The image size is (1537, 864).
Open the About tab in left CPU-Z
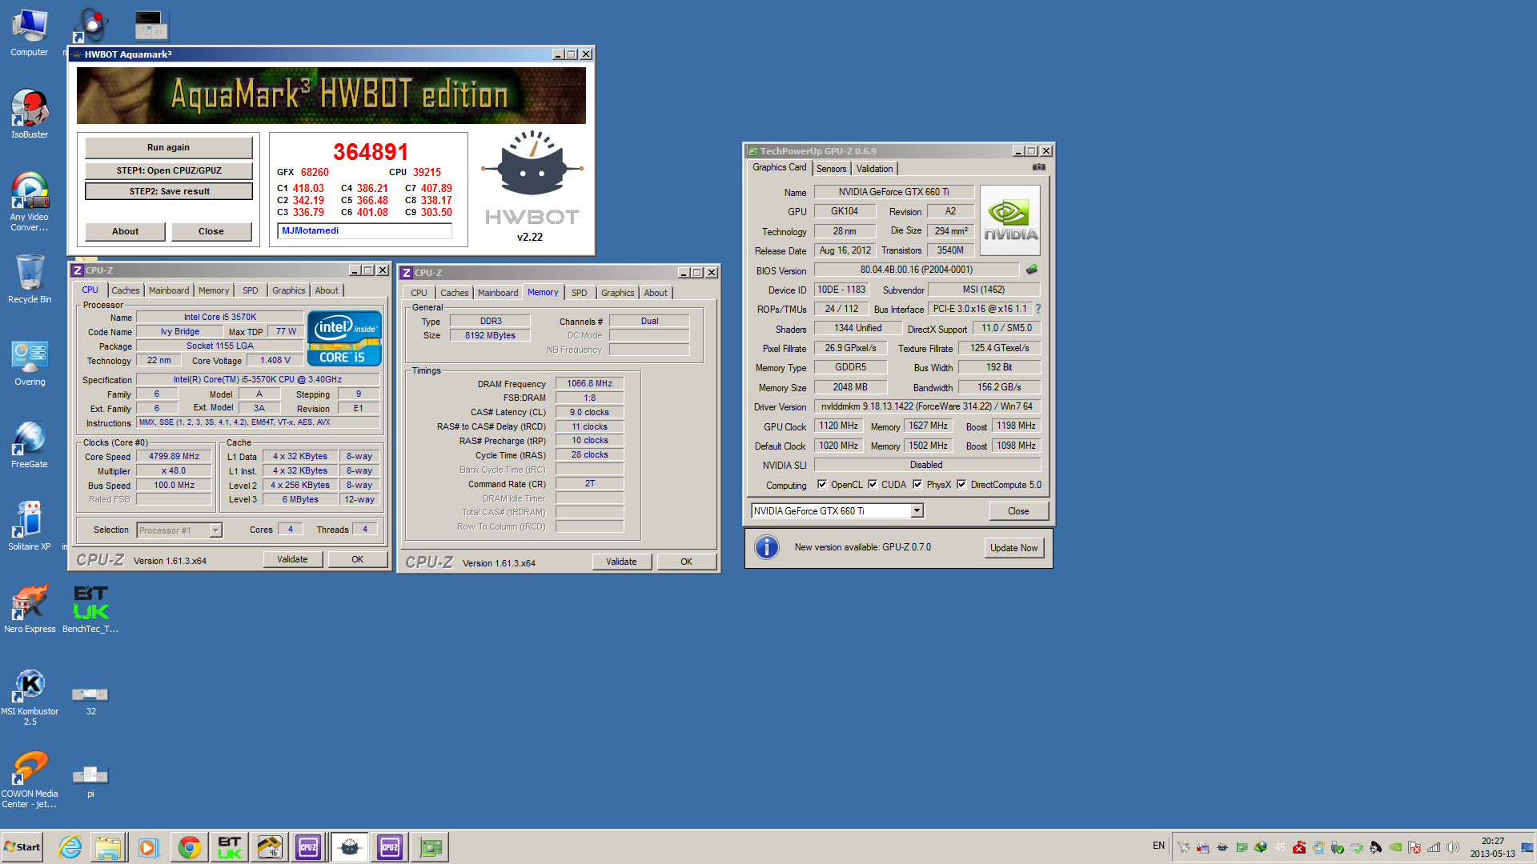[327, 290]
